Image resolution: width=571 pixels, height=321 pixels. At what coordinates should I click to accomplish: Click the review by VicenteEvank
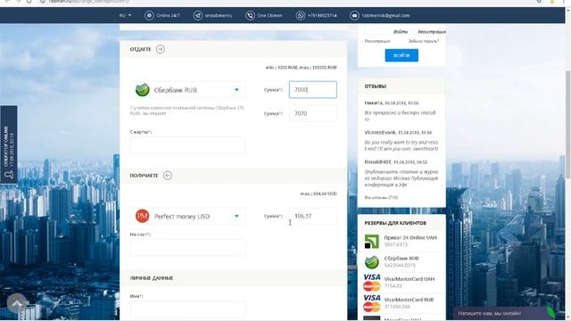click(401, 141)
